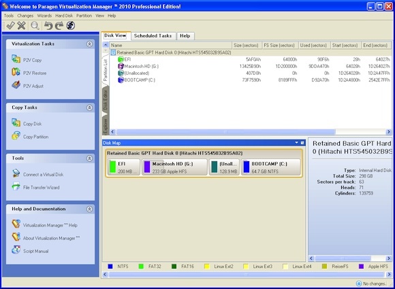
Task: Select Macintosh HD (G:) in partition list
Action: tap(142, 66)
